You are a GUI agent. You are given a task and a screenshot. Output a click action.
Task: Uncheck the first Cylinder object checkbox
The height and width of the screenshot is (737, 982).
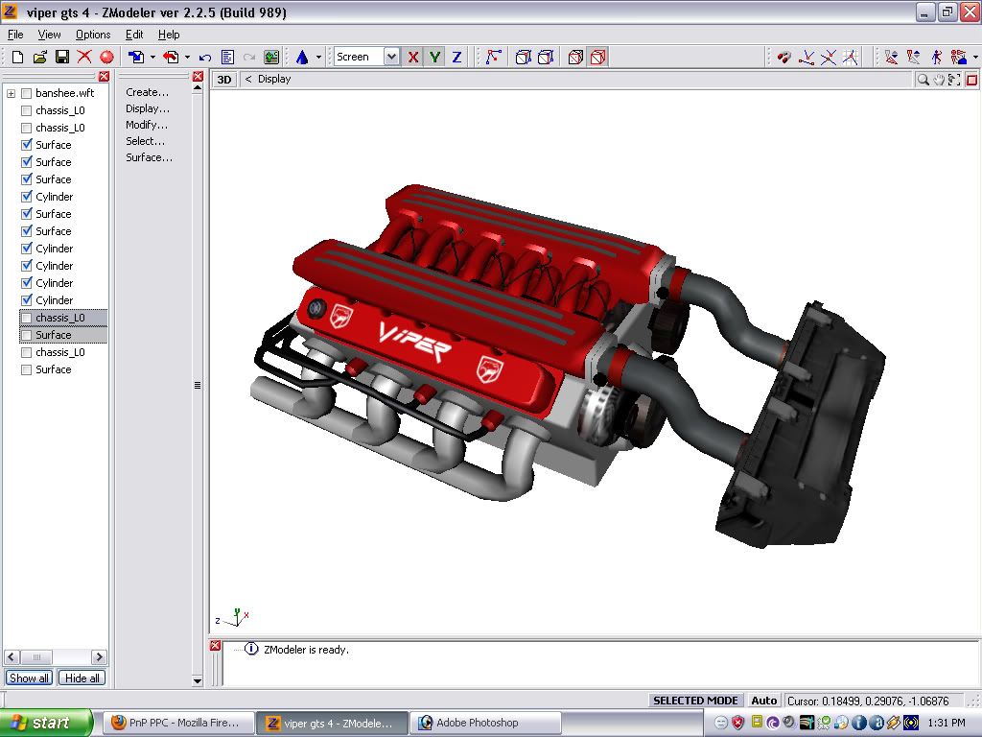click(27, 197)
